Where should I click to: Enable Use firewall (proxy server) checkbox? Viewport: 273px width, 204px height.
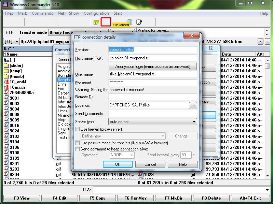77,129
